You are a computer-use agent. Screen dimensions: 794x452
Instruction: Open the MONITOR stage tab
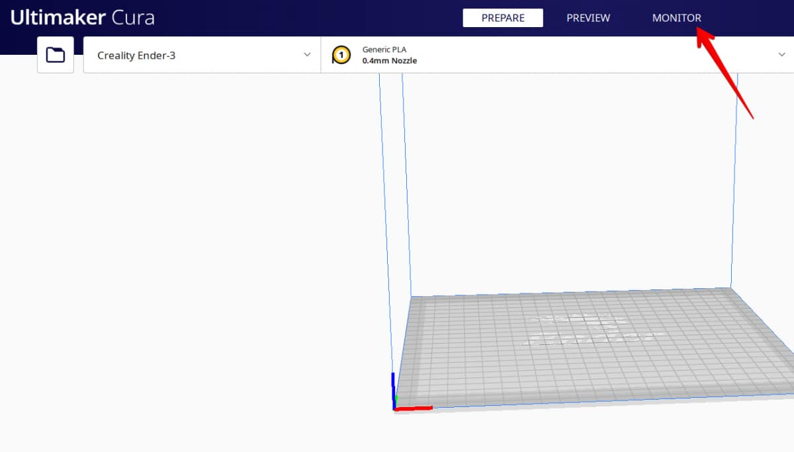pyautogui.click(x=676, y=18)
